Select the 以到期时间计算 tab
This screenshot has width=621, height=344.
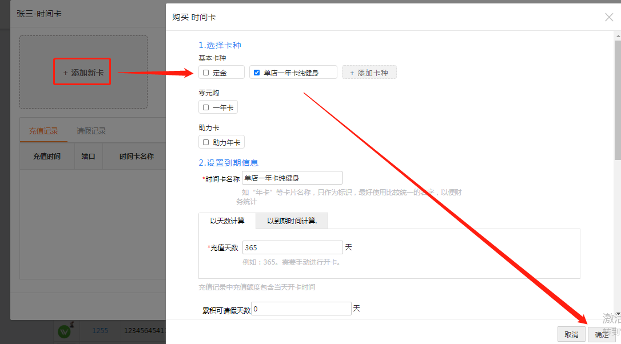click(x=292, y=221)
